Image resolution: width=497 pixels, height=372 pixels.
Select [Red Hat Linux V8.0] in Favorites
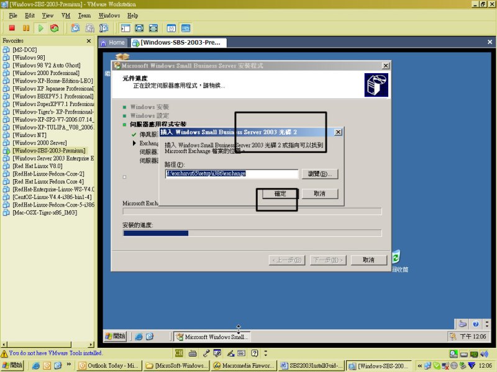37,166
